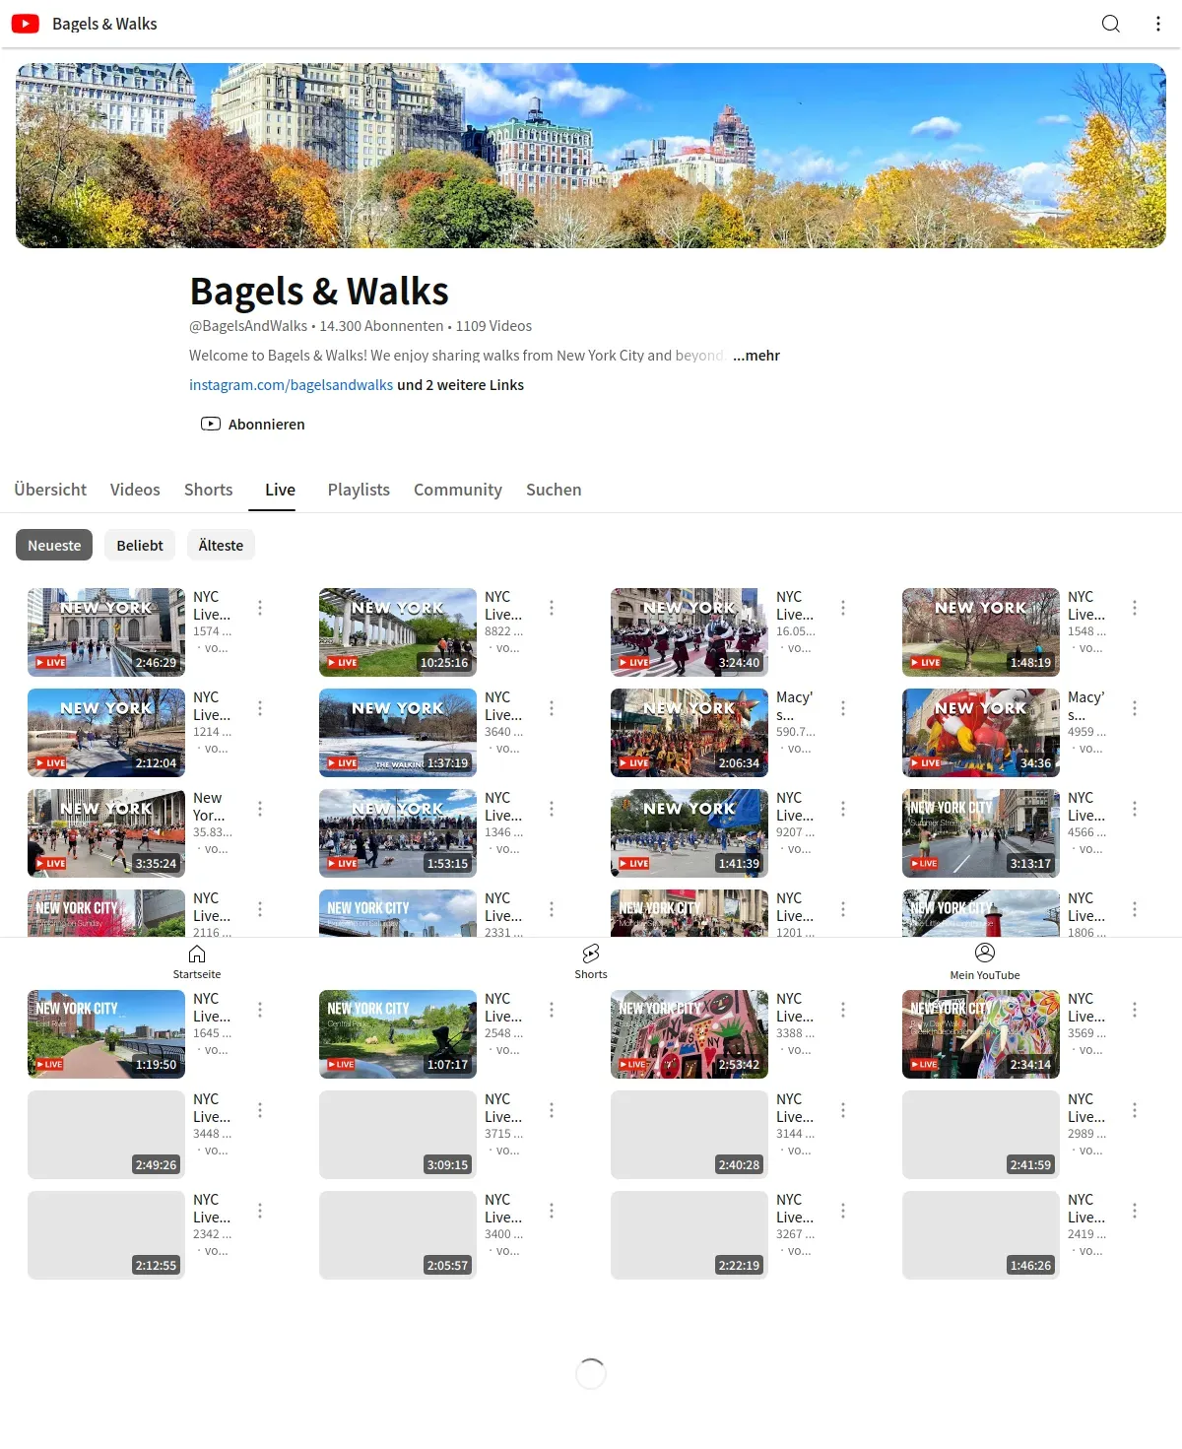Open the top-right three-dot options menu
The width and height of the screenshot is (1182, 1449).
tap(1158, 24)
